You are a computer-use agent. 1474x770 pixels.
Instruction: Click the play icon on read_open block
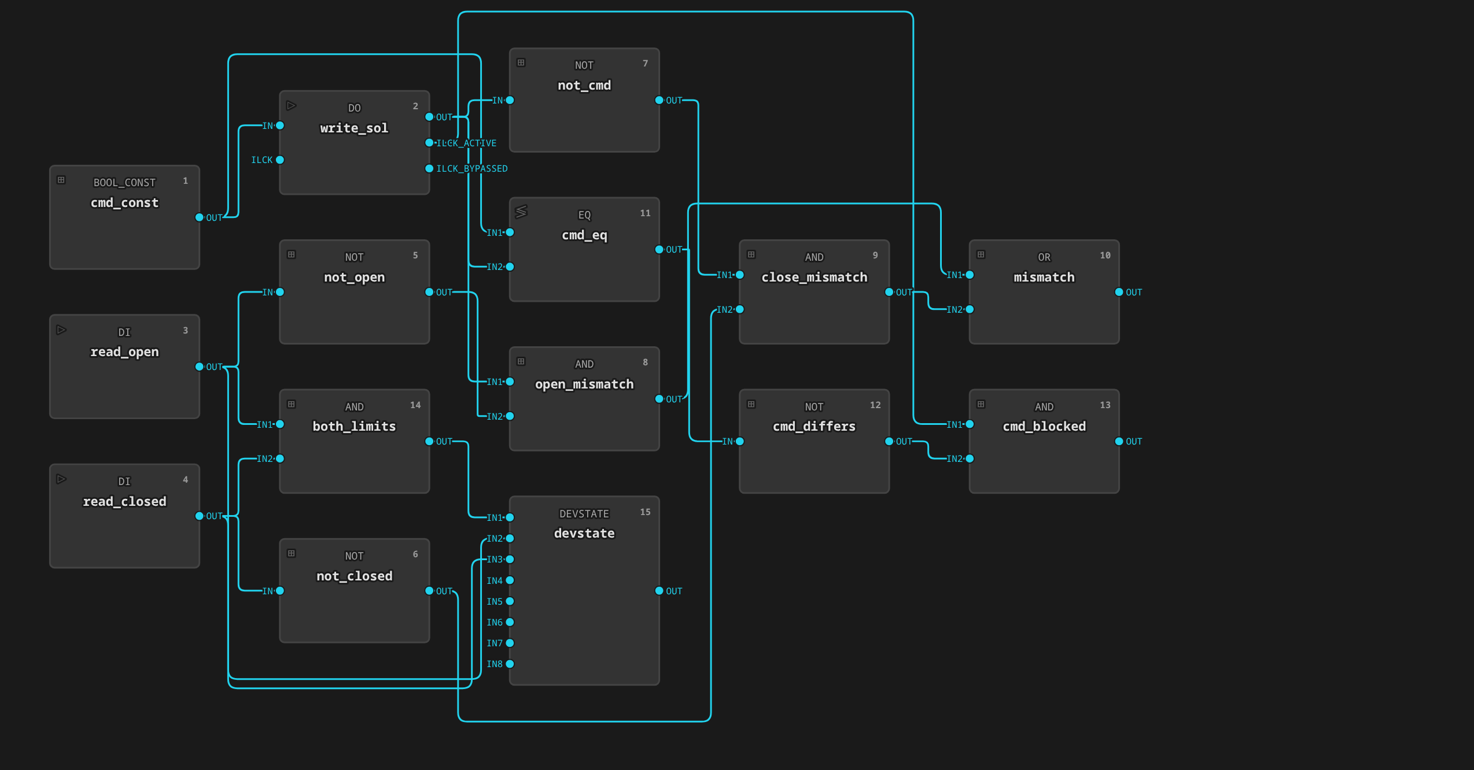click(x=61, y=330)
